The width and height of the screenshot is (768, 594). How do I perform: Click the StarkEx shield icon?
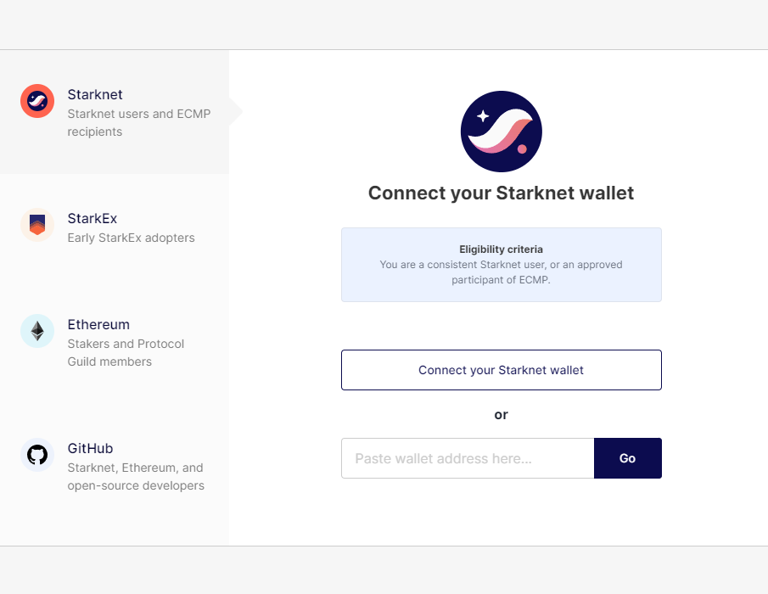click(37, 225)
